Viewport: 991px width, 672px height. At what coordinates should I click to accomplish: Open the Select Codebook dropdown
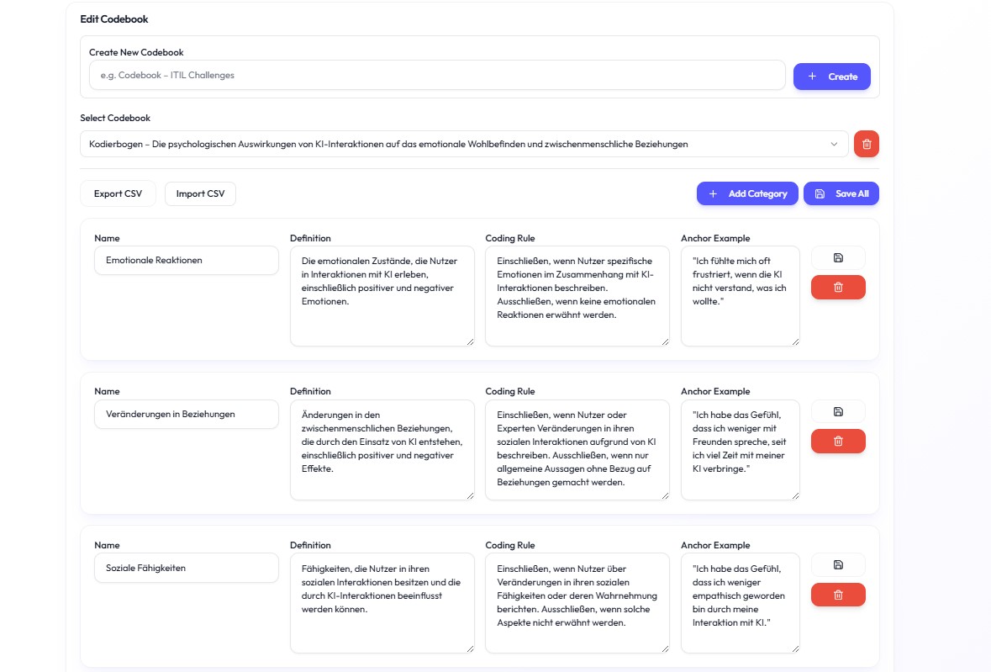point(464,144)
